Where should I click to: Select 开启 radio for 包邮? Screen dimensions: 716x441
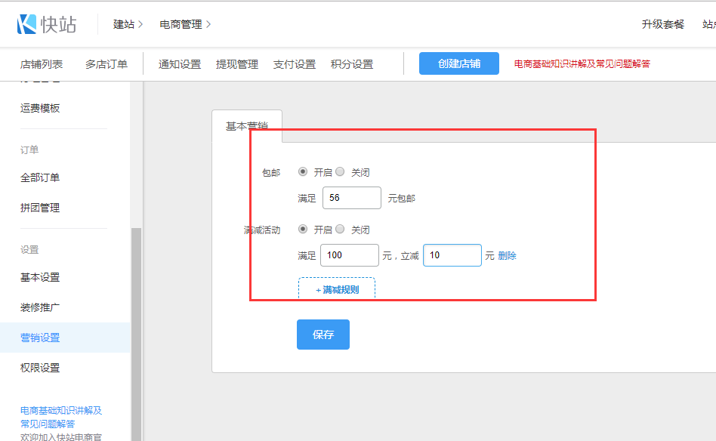click(303, 171)
